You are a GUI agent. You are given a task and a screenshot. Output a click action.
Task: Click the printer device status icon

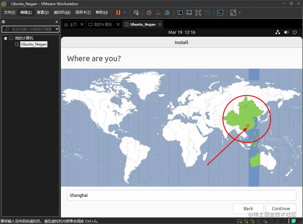tap(259, 221)
